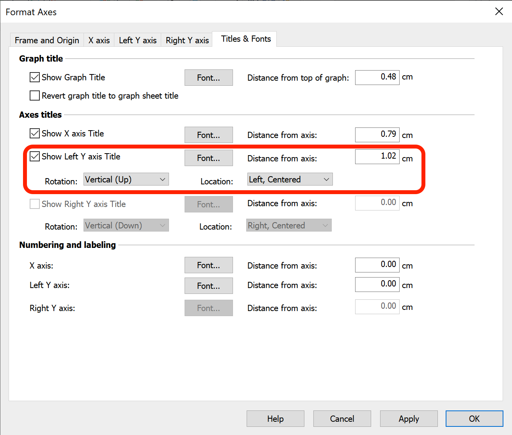Expand the Vertical (Up) rotation dropdown

[x=126, y=179]
